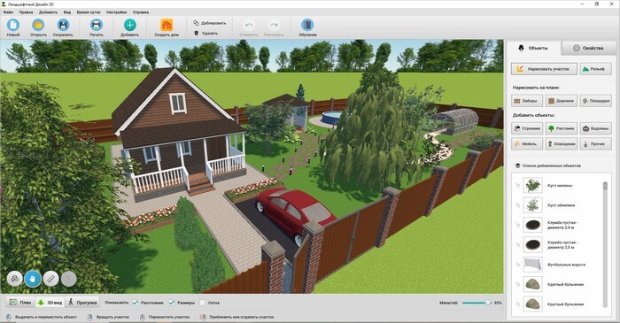Image resolution: width=620 pixels, height=323 pixels.
Task: Click the green Добавить plus icon
Action: 129,26
